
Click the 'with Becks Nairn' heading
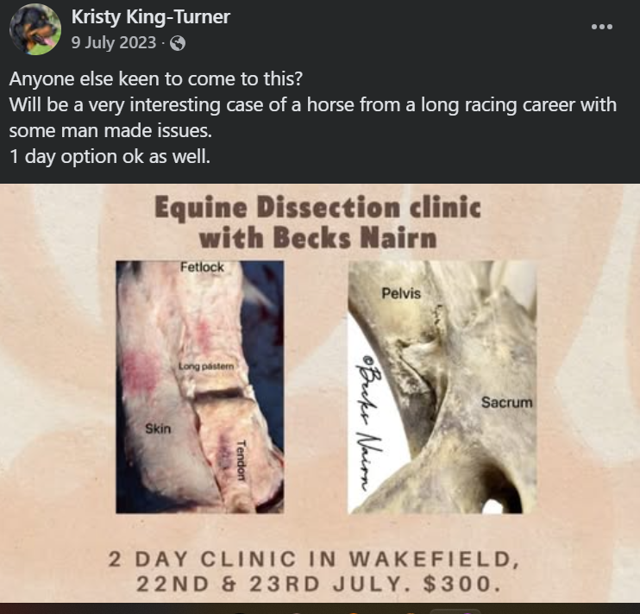(318, 238)
